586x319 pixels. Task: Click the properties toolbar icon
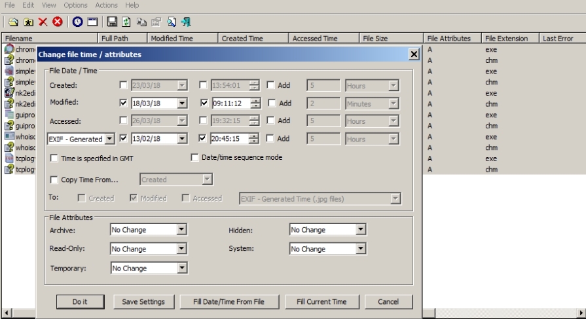tap(156, 22)
